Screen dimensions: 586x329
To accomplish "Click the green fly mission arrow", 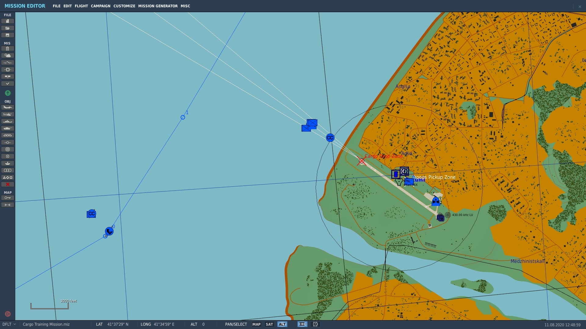I will coord(8,93).
